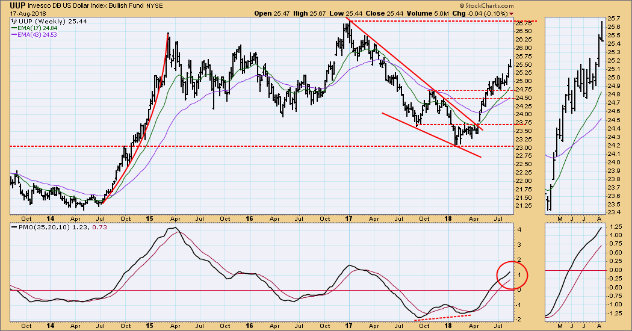
Task: Click the red down-arrow beside Chg value
Action: point(512,14)
